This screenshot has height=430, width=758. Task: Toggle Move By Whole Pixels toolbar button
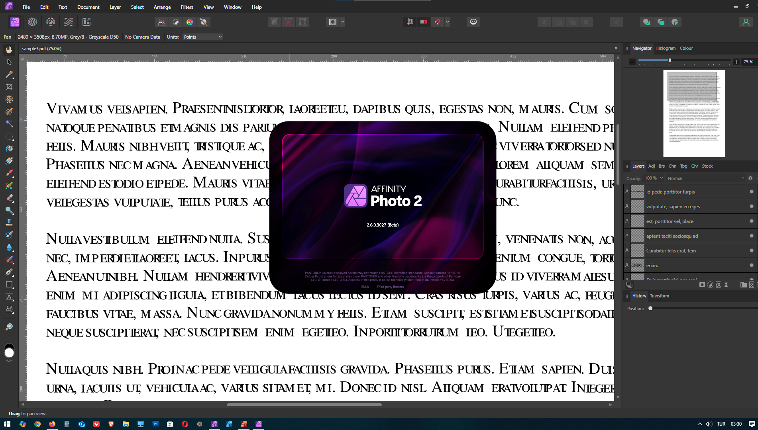[424, 22]
